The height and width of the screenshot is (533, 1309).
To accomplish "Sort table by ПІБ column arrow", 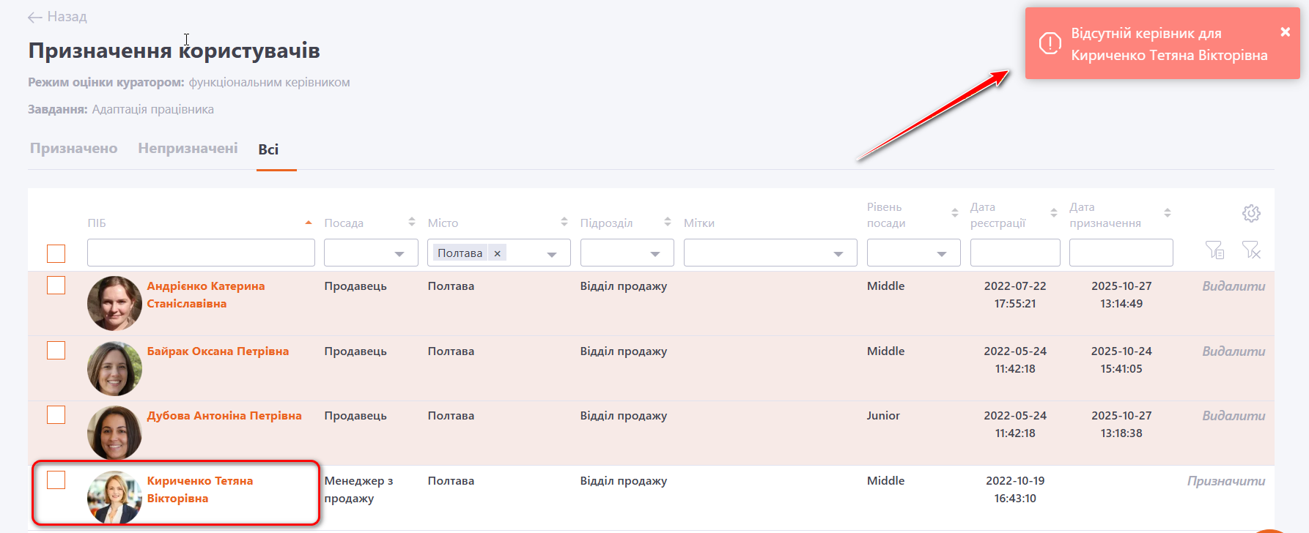I will (x=309, y=223).
